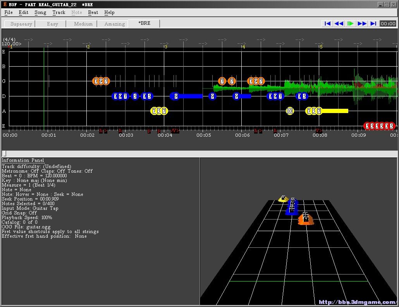The width and height of the screenshot is (399, 307).
Task: Start playback with the green play button
Action: (351, 24)
